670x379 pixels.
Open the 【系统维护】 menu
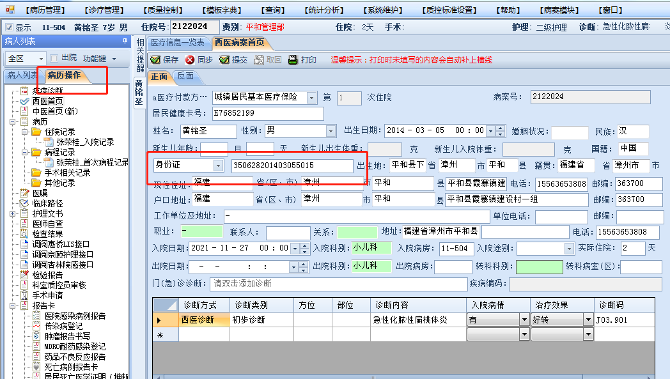[x=383, y=10]
